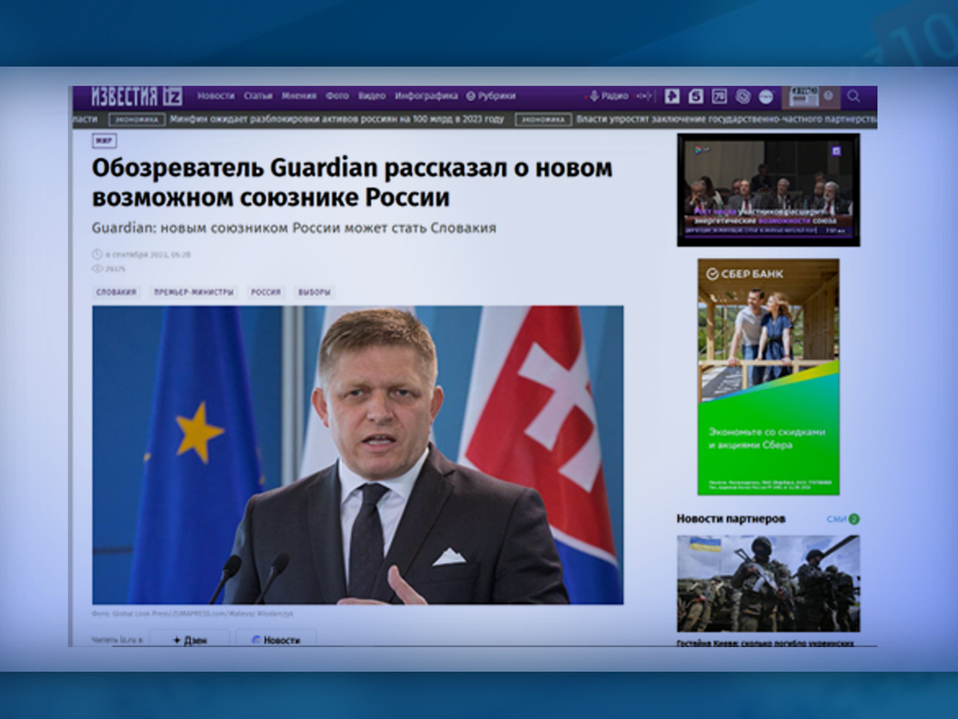This screenshot has width=958, height=719.
Task: Click the first ЭКОНОМИКА ticker label
Action: coord(139,120)
